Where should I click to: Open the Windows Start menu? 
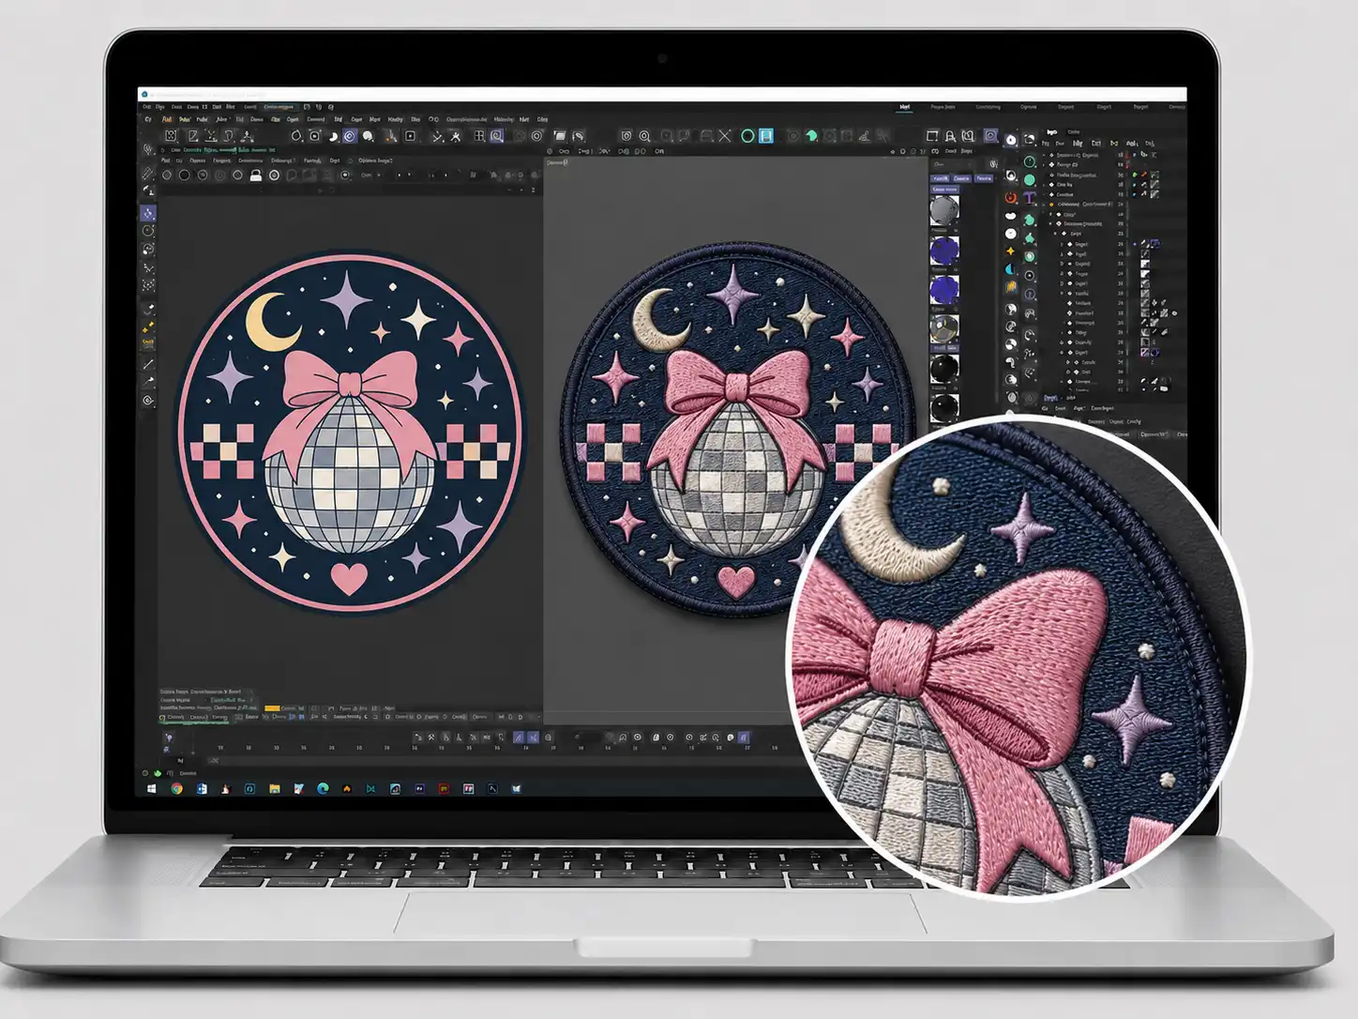point(151,789)
